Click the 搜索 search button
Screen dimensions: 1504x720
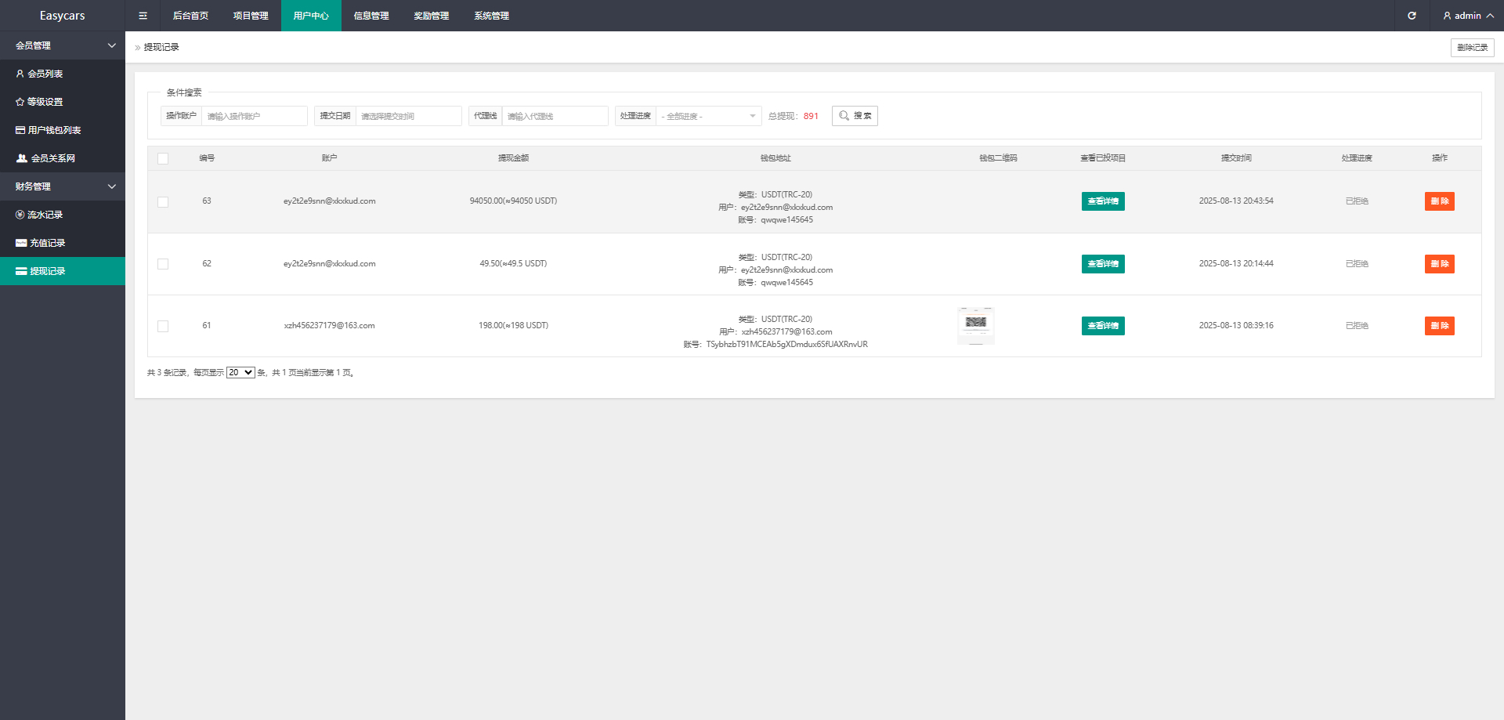point(855,116)
